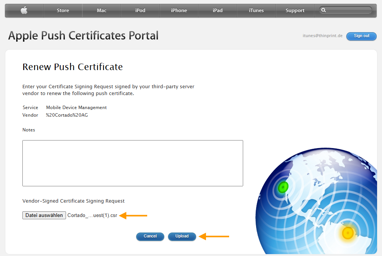This screenshot has width=382, height=256.
Task: Click the Cancel button
Action: [150, 236]
